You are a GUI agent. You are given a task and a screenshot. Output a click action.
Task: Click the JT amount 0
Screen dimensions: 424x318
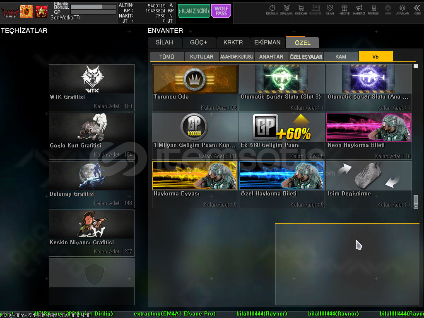(x=164, y=21)
